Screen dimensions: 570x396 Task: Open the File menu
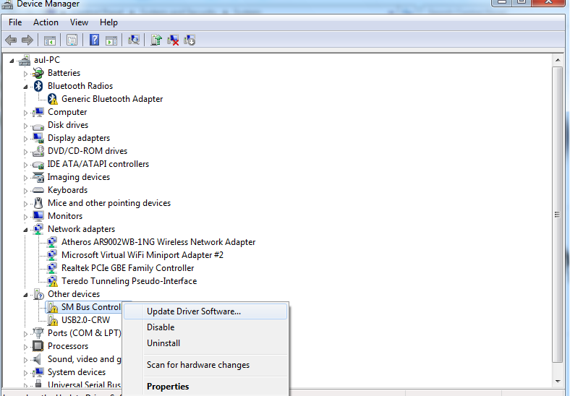15,22
